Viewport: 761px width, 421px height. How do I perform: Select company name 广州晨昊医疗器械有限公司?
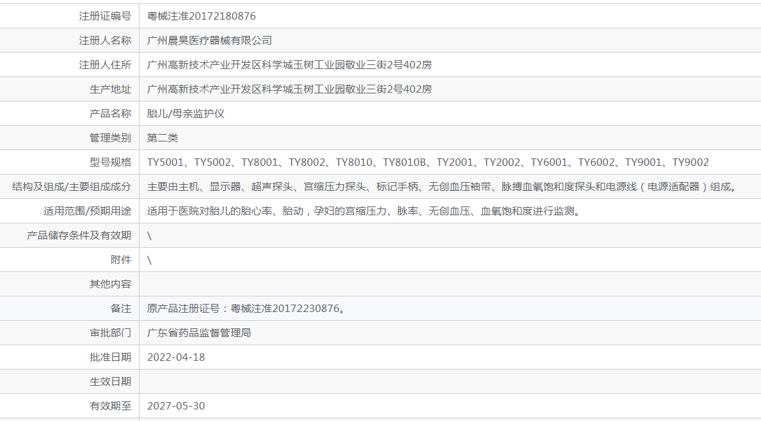[210, 40]
